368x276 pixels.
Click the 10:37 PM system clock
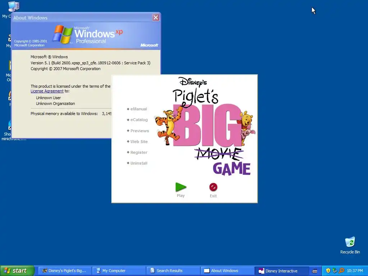pos(355,271)
